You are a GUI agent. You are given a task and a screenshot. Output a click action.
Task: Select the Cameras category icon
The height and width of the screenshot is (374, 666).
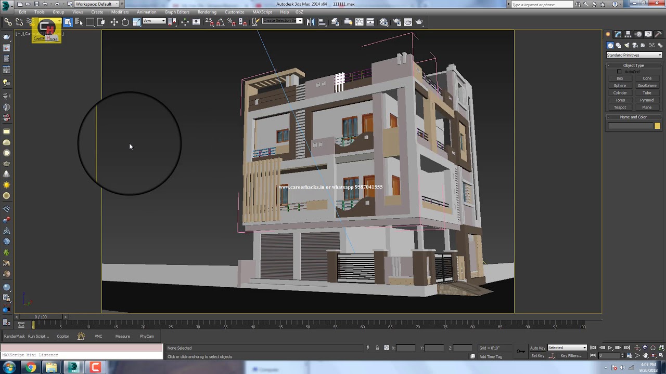coord(635,46)
